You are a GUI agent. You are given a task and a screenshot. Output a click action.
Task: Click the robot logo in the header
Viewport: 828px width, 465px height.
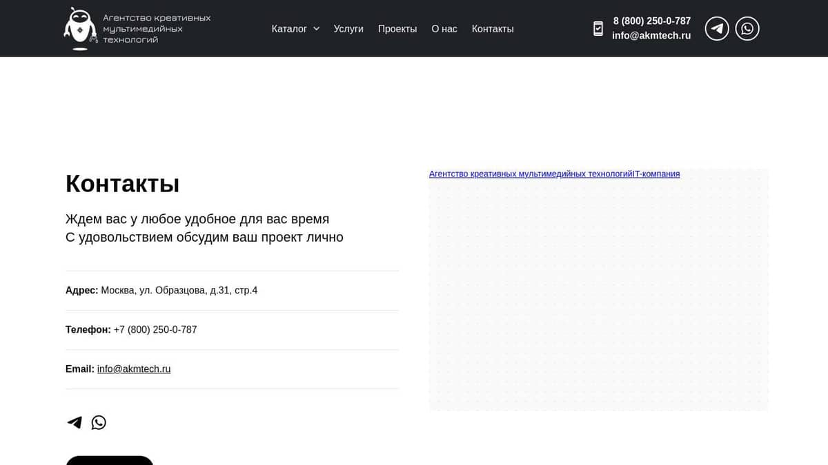point(80,28)
